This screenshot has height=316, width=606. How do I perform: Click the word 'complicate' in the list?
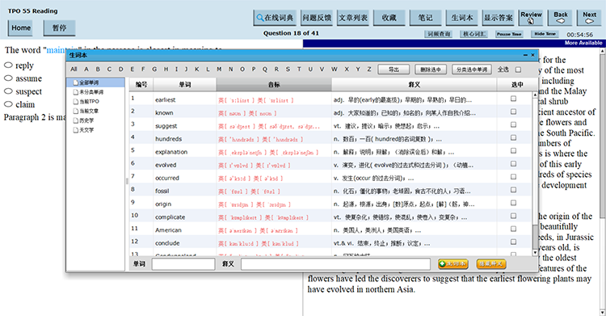click(170, 217)
